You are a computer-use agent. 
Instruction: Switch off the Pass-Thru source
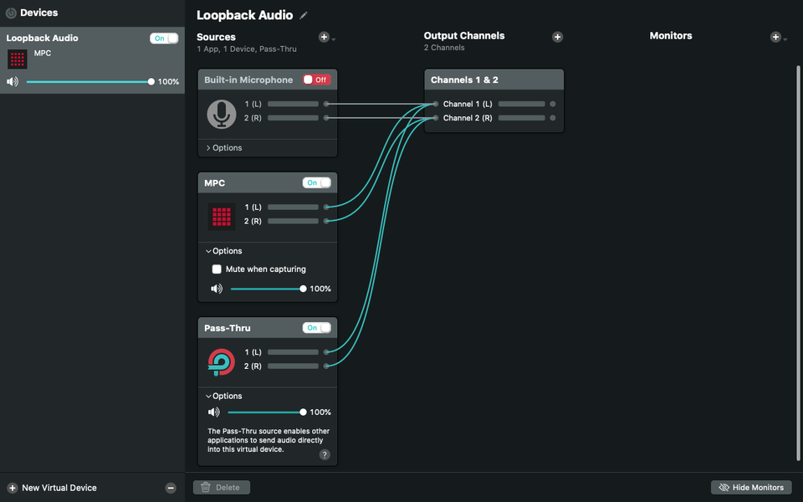(x=316, y=327)
